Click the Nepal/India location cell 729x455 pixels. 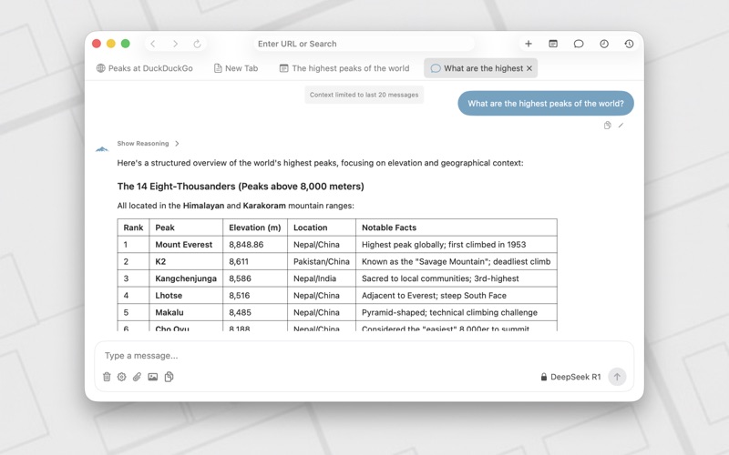pos(322,278)
